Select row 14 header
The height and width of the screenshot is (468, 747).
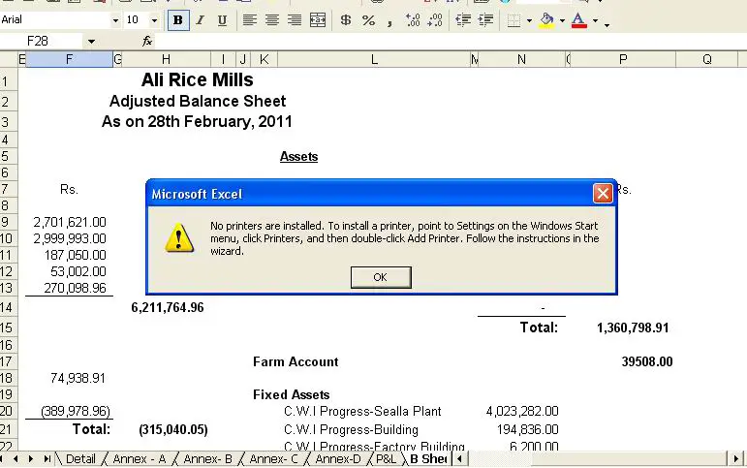[9, 307]
